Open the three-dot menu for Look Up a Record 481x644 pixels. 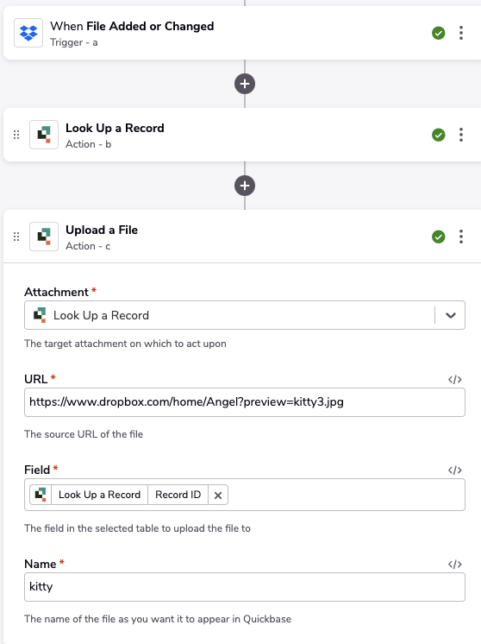coord(461,135)
